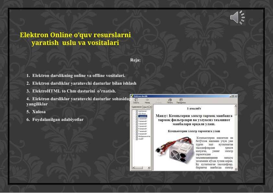Open the 8-амалиёт topic in contents
This screenshot has width=273, height=193.
pyautogui.click(x=142, y=134)
